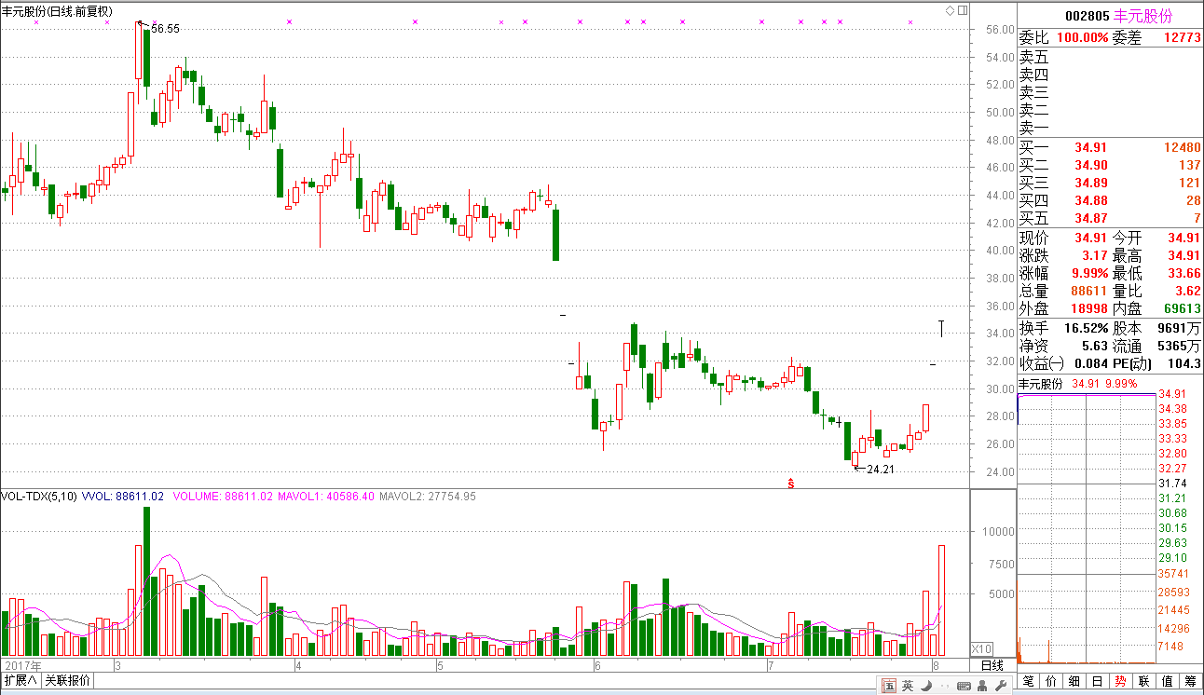This screenshot has height=695, width=1204.
Task: Click the 日线 period button
Action: tap(992, 664)
